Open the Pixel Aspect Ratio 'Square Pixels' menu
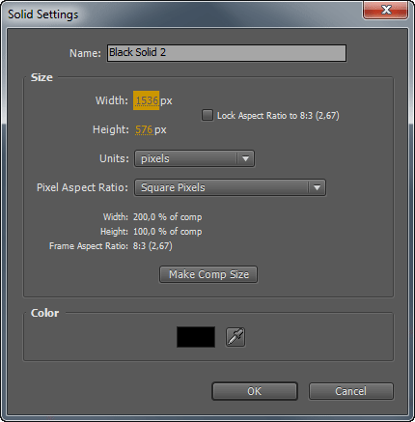The width and height of the screenshot is (415, 422). click(x=230, y=187)
